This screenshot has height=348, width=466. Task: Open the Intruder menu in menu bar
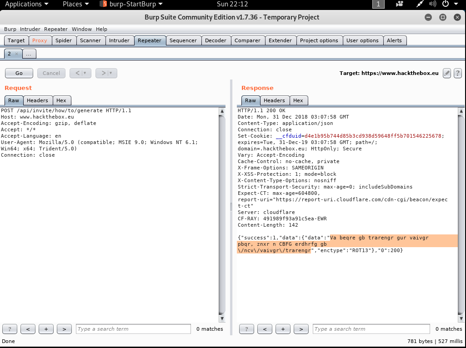pyautogui.click(x=30, y=29)
